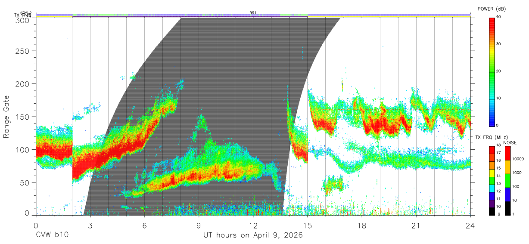Click x-axis tick label "15" under the plot
The image size is (529, 244).
pyautogui.click(x=308, y=225)
